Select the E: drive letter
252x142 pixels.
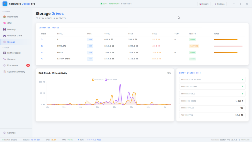(x=42, y=53)
